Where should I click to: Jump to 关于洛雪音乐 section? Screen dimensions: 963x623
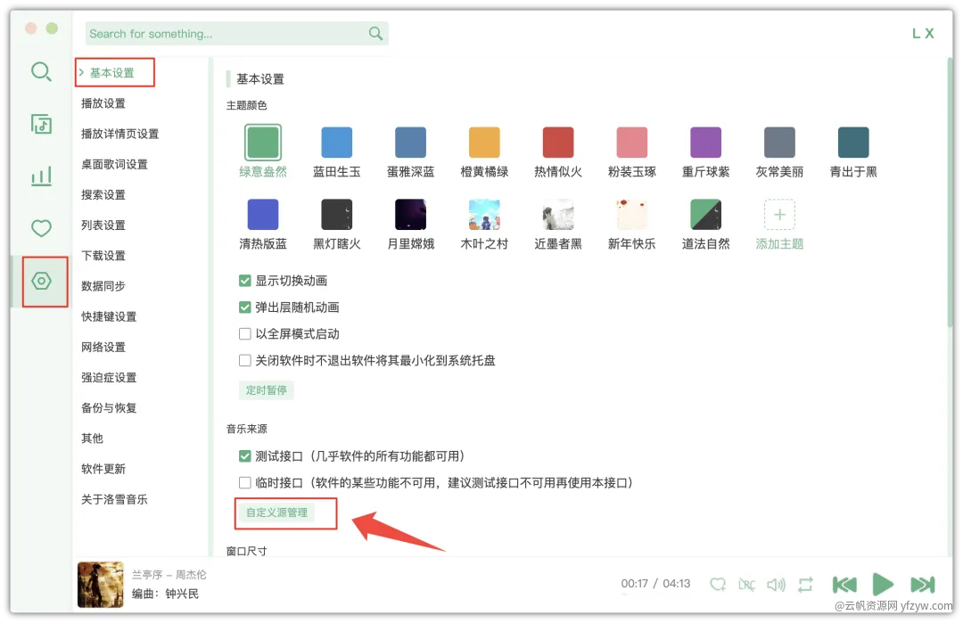coord(114,499)
